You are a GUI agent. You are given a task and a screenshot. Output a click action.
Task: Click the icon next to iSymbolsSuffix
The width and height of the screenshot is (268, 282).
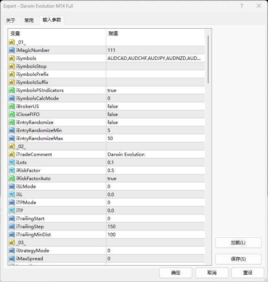12,82
